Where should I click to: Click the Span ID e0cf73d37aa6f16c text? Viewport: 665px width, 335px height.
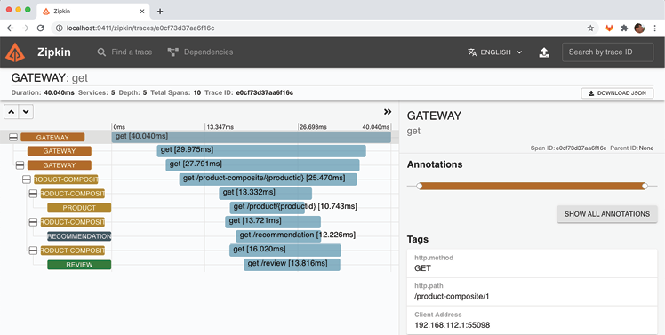coord(581,148)
